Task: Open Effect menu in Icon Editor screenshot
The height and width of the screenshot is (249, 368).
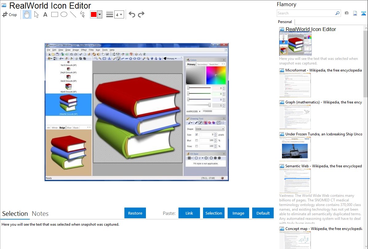Action: click(84, 50)
